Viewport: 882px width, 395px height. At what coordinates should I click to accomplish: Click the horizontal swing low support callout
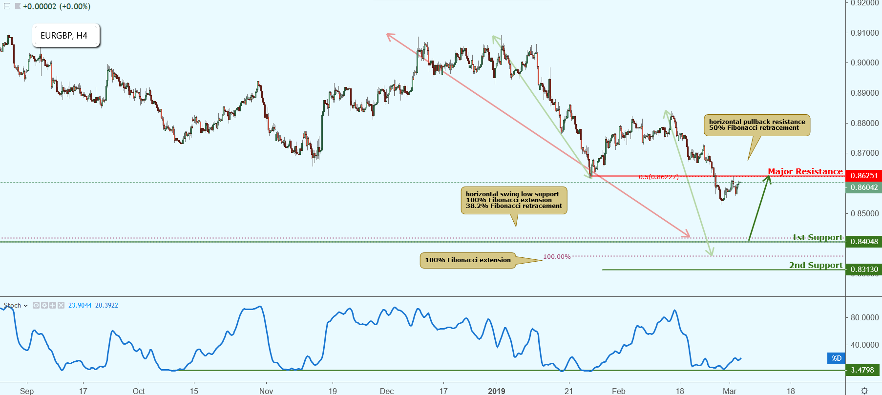pyautogui.click(x=514, y=200)
